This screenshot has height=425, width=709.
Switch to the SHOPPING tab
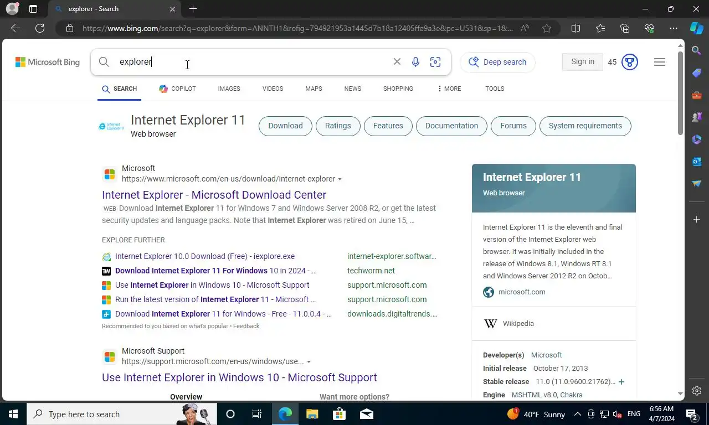(x=398, y=89)
